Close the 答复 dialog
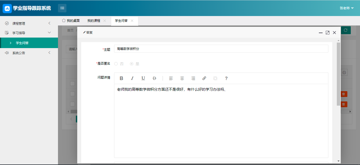Screen dimensions: 360x165 pyautogui.click(x=334, y=33)
